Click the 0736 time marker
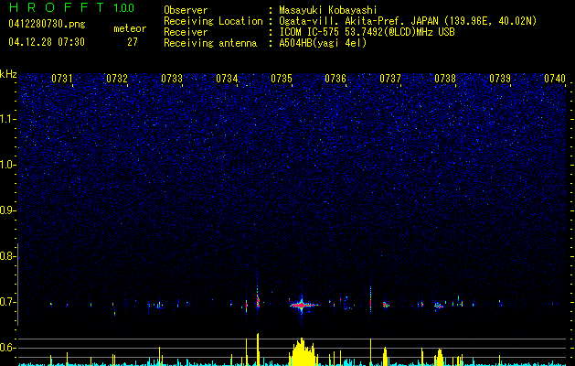The width and height of the screenshot is (575, 366). click(x=335, y=78)
